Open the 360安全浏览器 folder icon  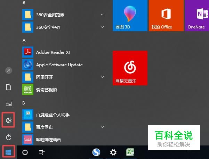pyautogui.click(x=28, y=15)
